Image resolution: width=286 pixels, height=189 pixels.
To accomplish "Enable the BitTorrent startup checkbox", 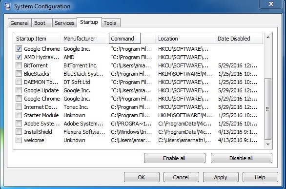I will (19, 65).
